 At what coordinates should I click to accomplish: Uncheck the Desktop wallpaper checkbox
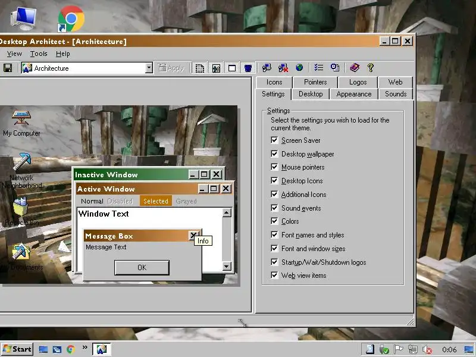point(274,154)
